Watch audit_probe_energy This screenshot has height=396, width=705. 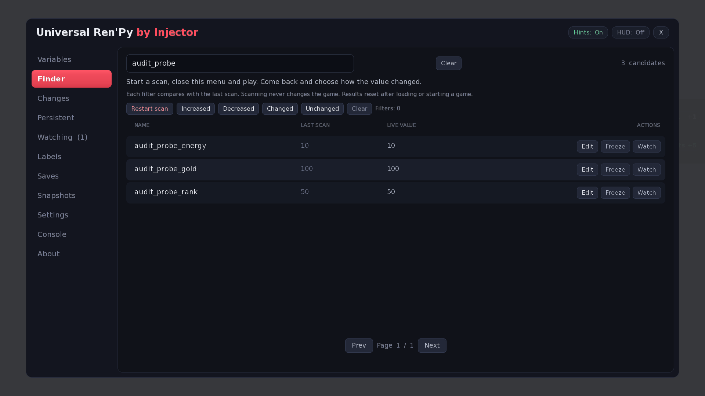[647, 147]
